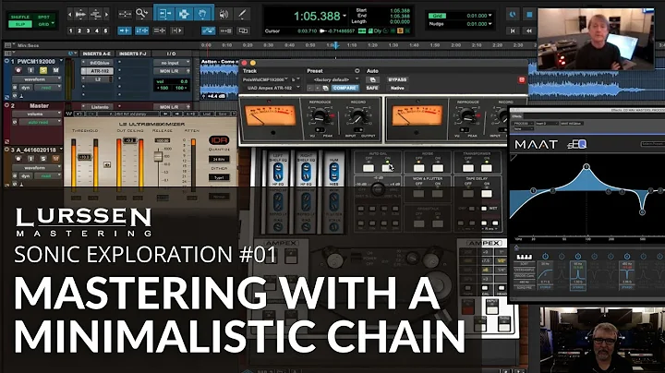The height and width of the screenshot is (373, 665).
Task: Click the I/O column header
Action: coord(172,54)
